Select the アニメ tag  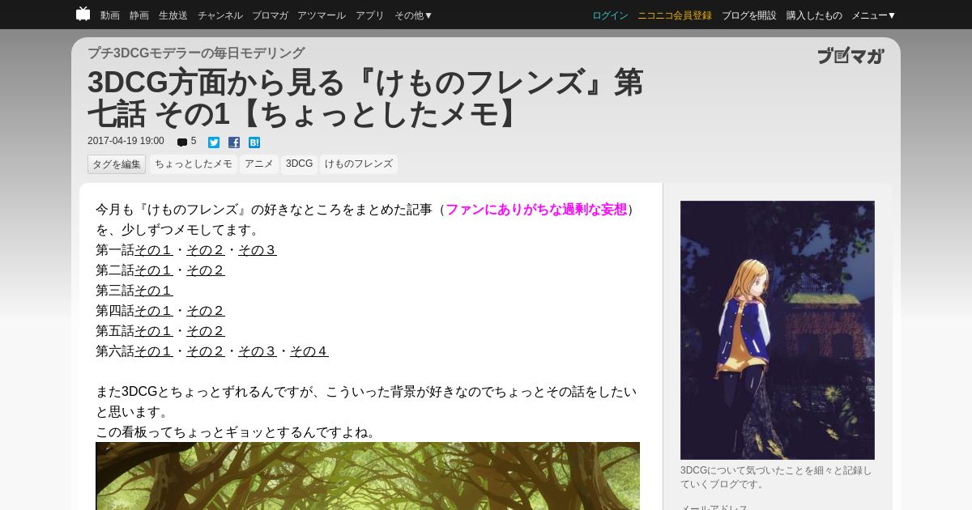pyautogui.click(x=259, y=164)
